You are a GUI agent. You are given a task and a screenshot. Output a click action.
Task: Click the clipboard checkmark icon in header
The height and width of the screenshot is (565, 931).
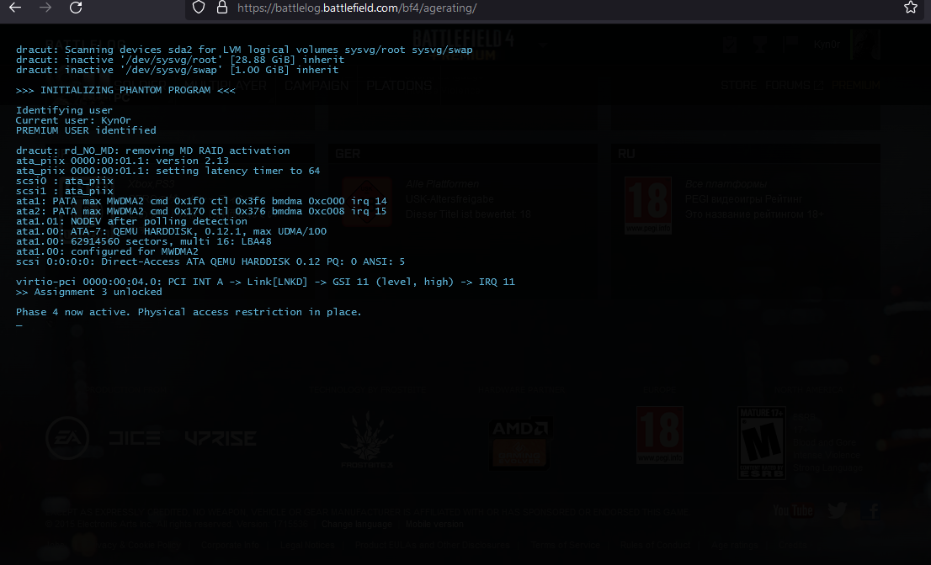(731, 44)
